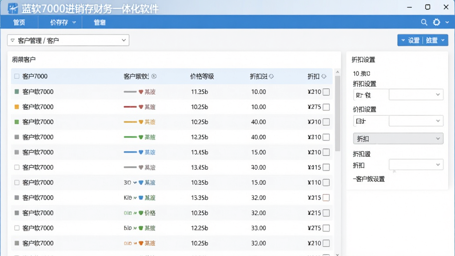Open the 客户管理 / 客户 combo box
The height and width of the screenshot is (256, 455).
coord(68,40)
